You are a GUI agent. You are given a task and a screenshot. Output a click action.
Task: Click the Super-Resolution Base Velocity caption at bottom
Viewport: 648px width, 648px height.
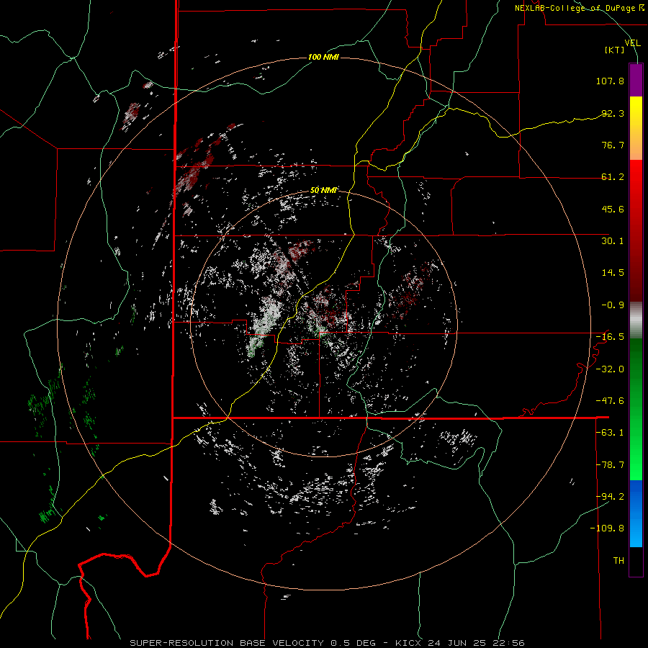(327, 643)
